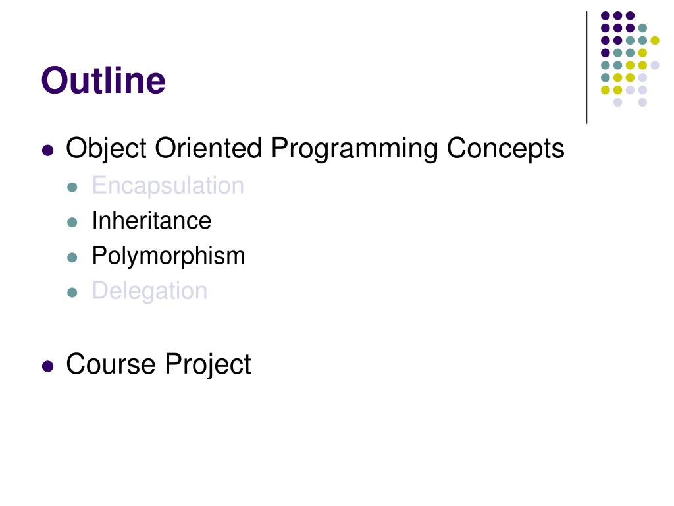The height and width of the screenshot is (506, 674).
Task: Click the teal bullet beside Inheritance
Action: (x=72, y=223)
